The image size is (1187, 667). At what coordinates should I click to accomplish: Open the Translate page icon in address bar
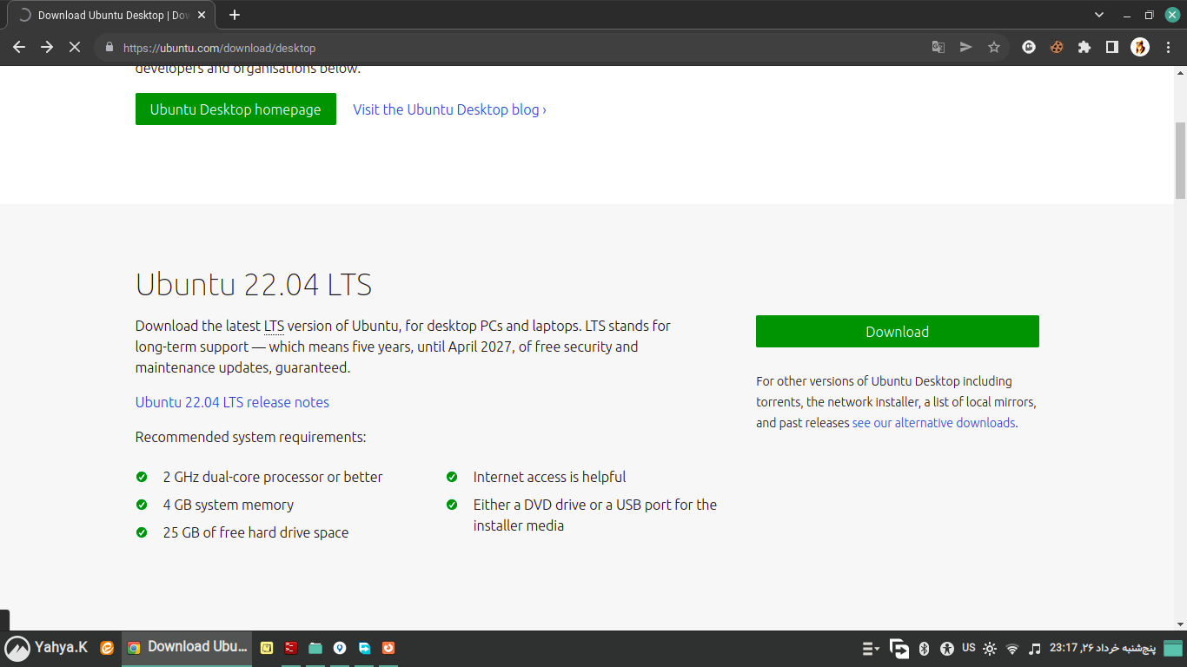(x=938, y=48)
